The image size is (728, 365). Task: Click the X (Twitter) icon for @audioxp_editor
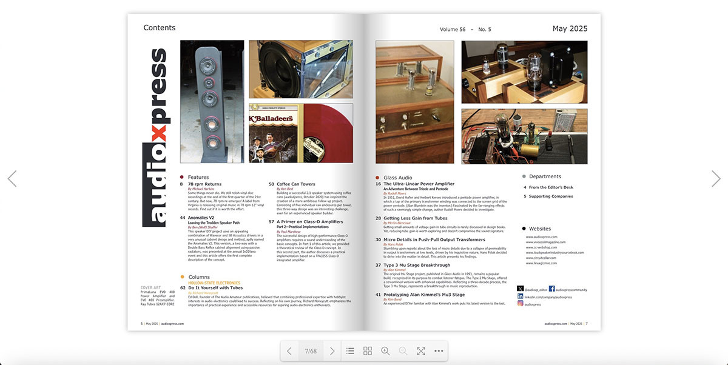pos(520,290)
